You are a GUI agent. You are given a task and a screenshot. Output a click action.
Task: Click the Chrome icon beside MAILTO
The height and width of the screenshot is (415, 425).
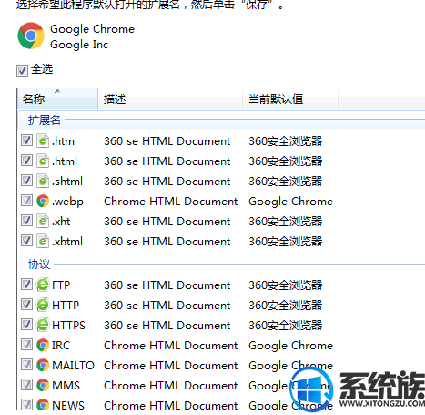point(43,365)
